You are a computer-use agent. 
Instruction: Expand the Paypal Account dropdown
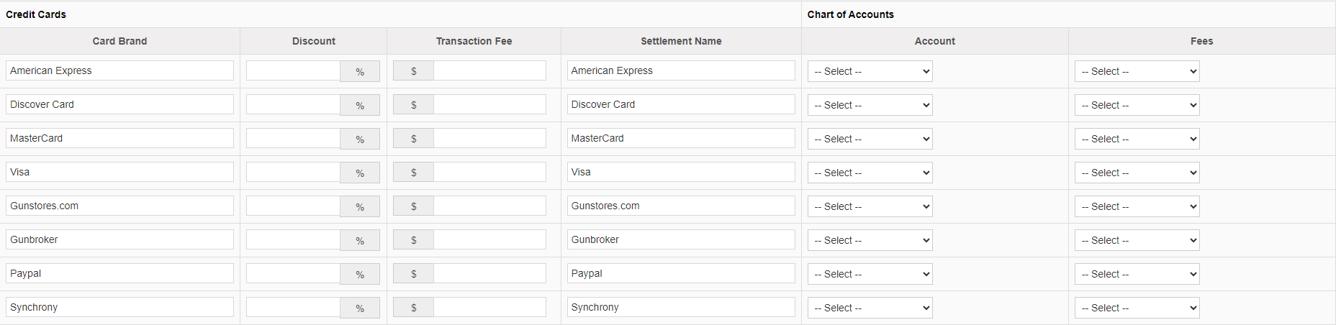pos(870,274)
